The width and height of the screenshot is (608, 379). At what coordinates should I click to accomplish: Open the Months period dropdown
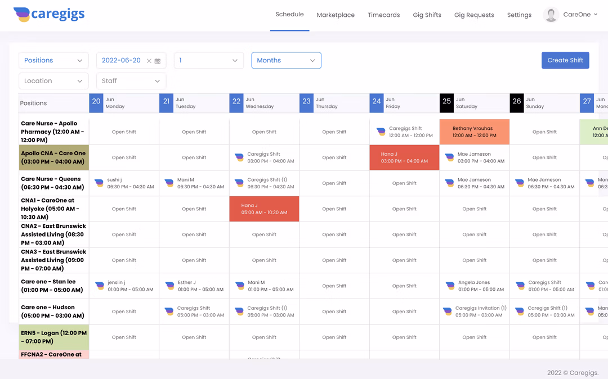286,60
